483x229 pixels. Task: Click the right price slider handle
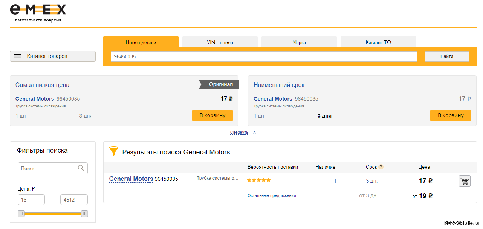pyautogui.click(x=84, y=214)
